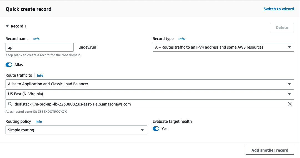The width and height of the screenshot is (300, 158).
Task: Open the Record type dropdown
Action: [223, 47]
